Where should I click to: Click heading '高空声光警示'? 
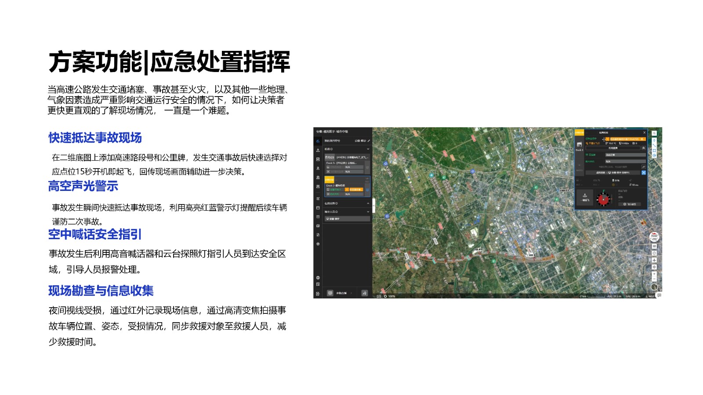pyautogui.click(x=83, y=186)
